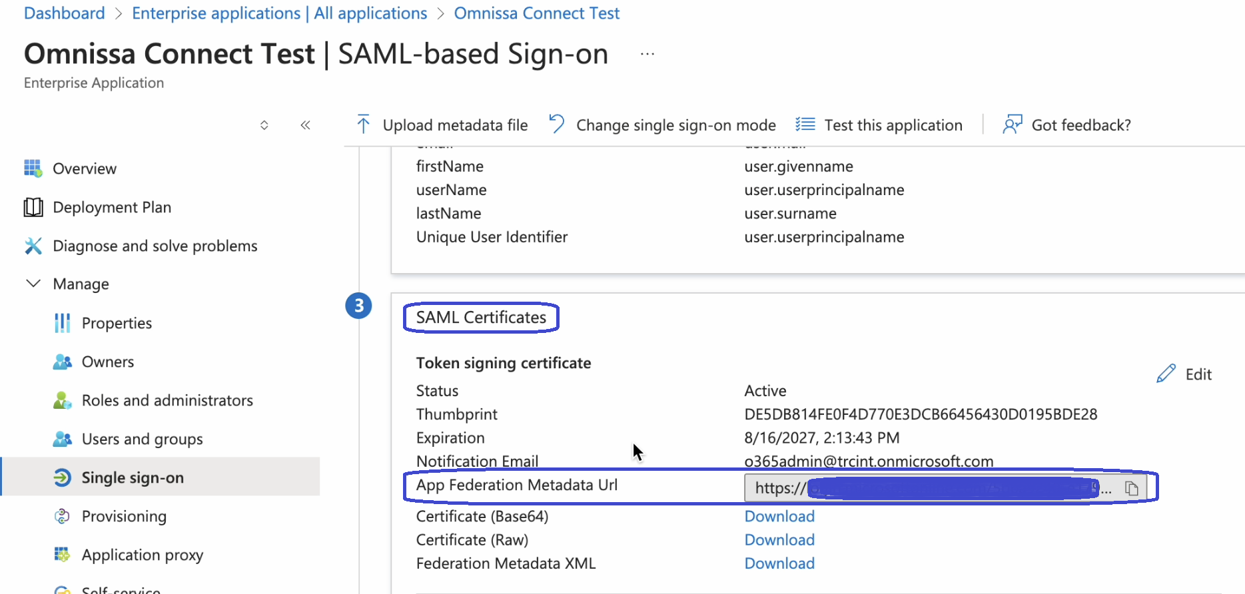The width and height of the screenshot is (1245, 594).
Task: Download the Federation Metadata XML
Action: coord(779,563)
